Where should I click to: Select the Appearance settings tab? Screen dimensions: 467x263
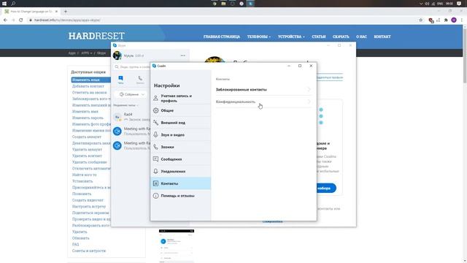[x=181, y=123]
